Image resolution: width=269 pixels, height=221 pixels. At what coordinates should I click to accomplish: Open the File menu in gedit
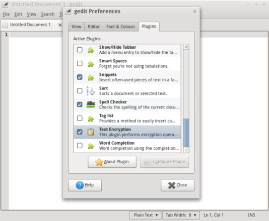[6, 15]
